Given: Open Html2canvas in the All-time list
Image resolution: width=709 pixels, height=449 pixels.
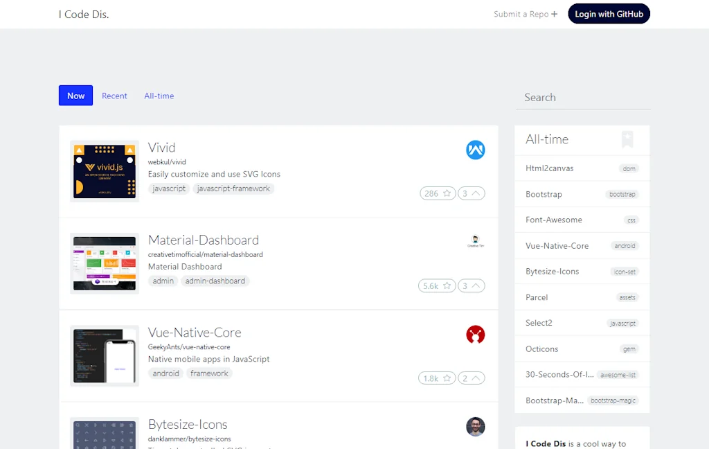Looking at the screenshot, I should [x=550, y=168].
